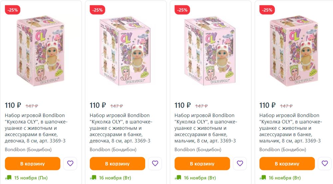Image resolution: width=333 pixels, height=184 pixels.
Task: Tap the heart icon on fourth product
Action: click(x=324, y=163)
